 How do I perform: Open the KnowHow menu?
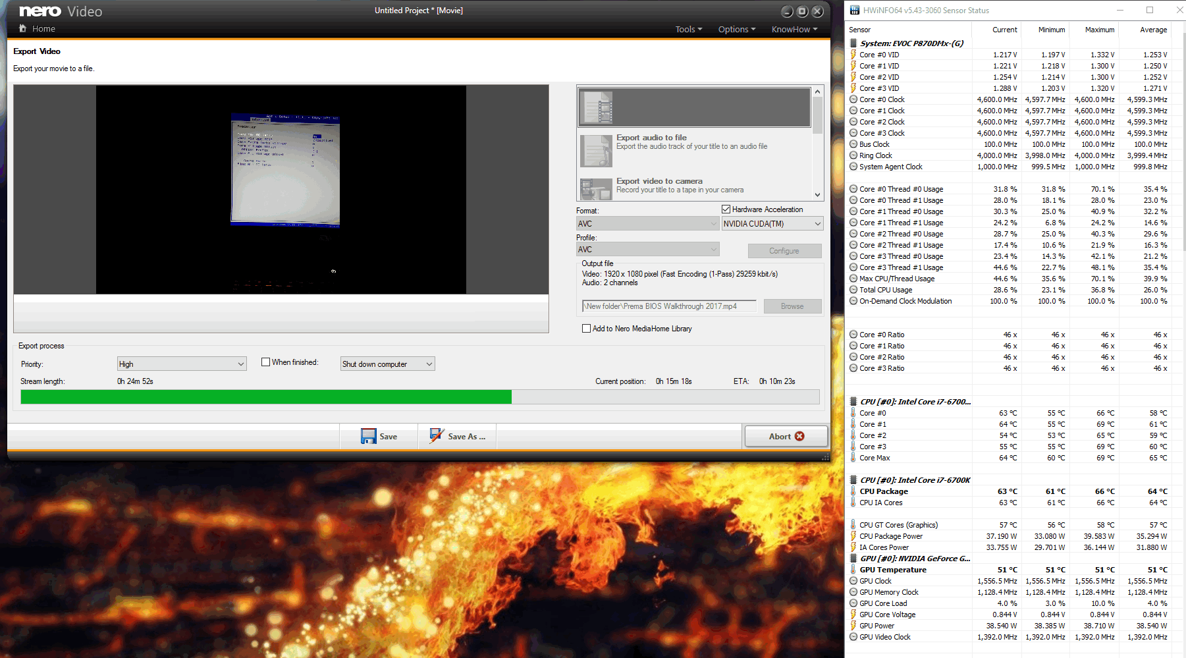tap(794, 29)
